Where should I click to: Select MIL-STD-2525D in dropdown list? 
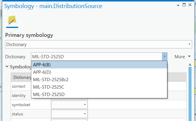[99, 95]
